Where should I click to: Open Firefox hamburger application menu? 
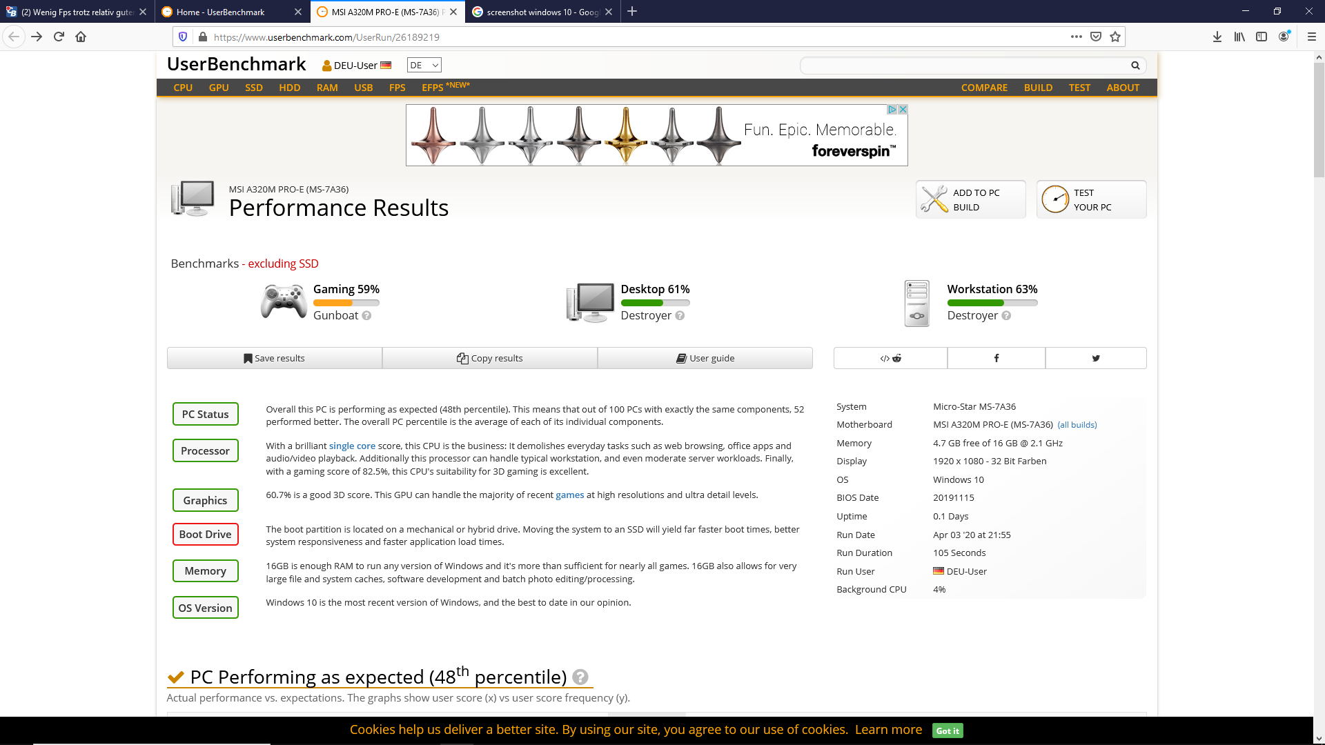[x=1311, y=37]
